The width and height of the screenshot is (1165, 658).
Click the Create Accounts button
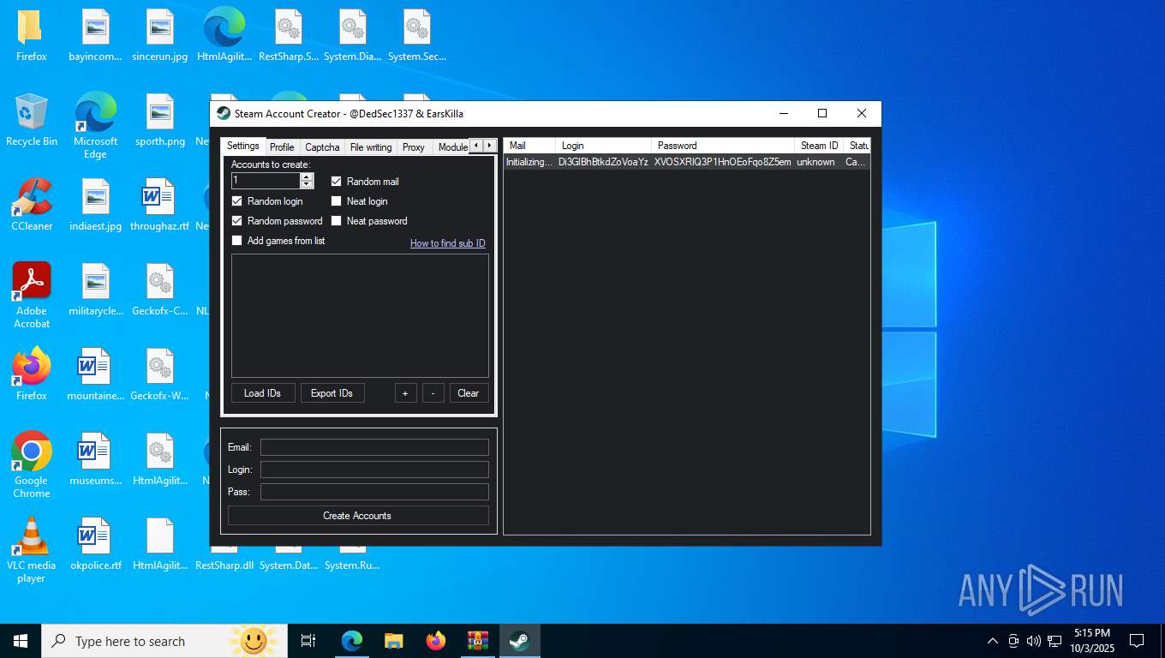pos(358,516)
